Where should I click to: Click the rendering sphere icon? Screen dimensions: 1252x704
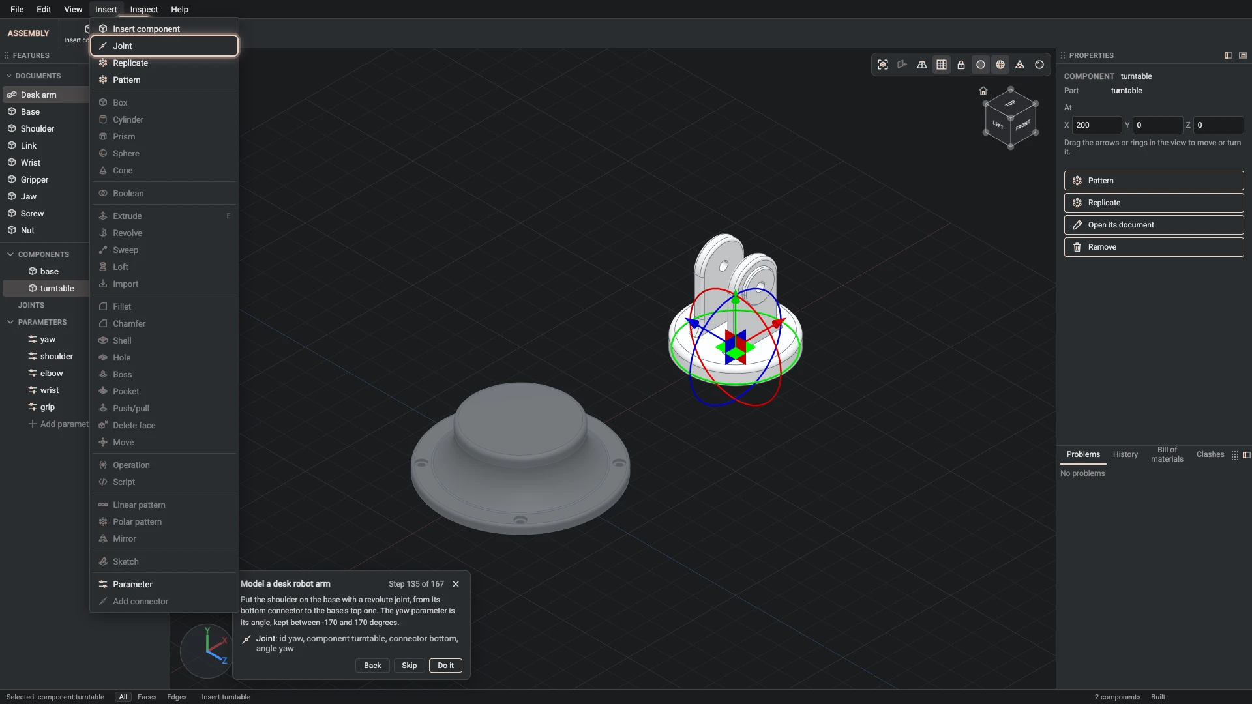click(1039, 65)
